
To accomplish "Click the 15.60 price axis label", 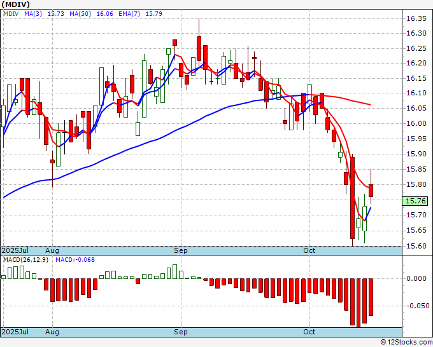I will click(x=416, y=246).
